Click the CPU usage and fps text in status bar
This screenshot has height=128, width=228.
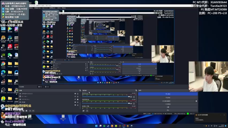(x=180, y=113)
